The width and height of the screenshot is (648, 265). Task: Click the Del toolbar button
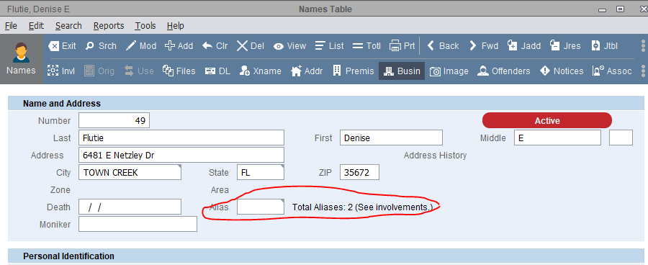[251, 46]
